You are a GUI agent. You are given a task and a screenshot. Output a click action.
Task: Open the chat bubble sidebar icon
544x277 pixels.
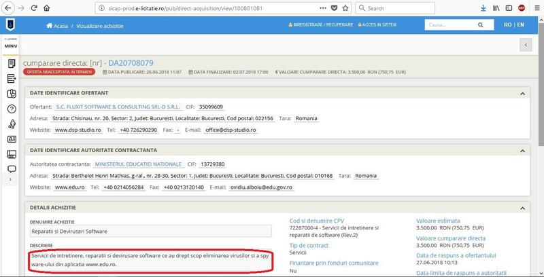click(12, 169)
